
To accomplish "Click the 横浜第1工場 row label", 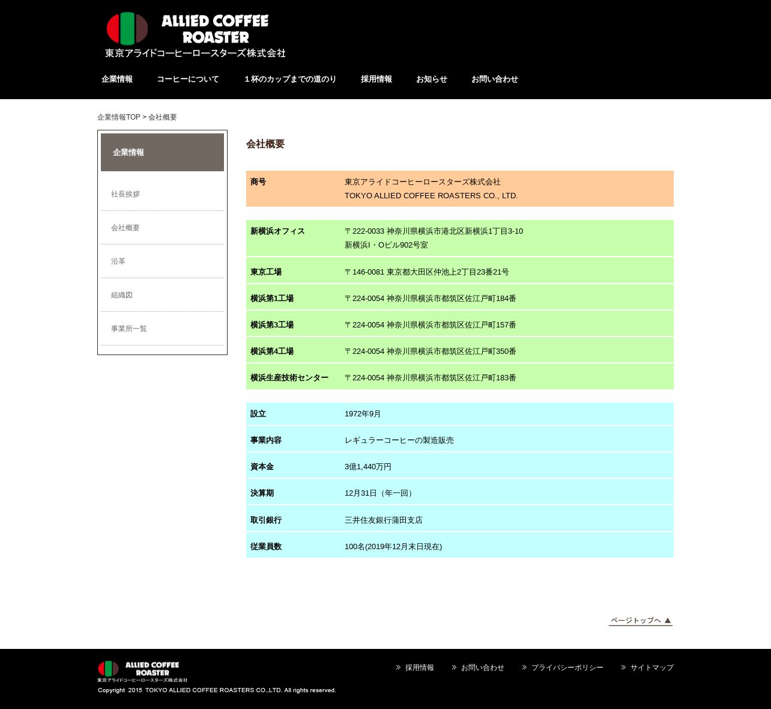I will click(272, 299).
